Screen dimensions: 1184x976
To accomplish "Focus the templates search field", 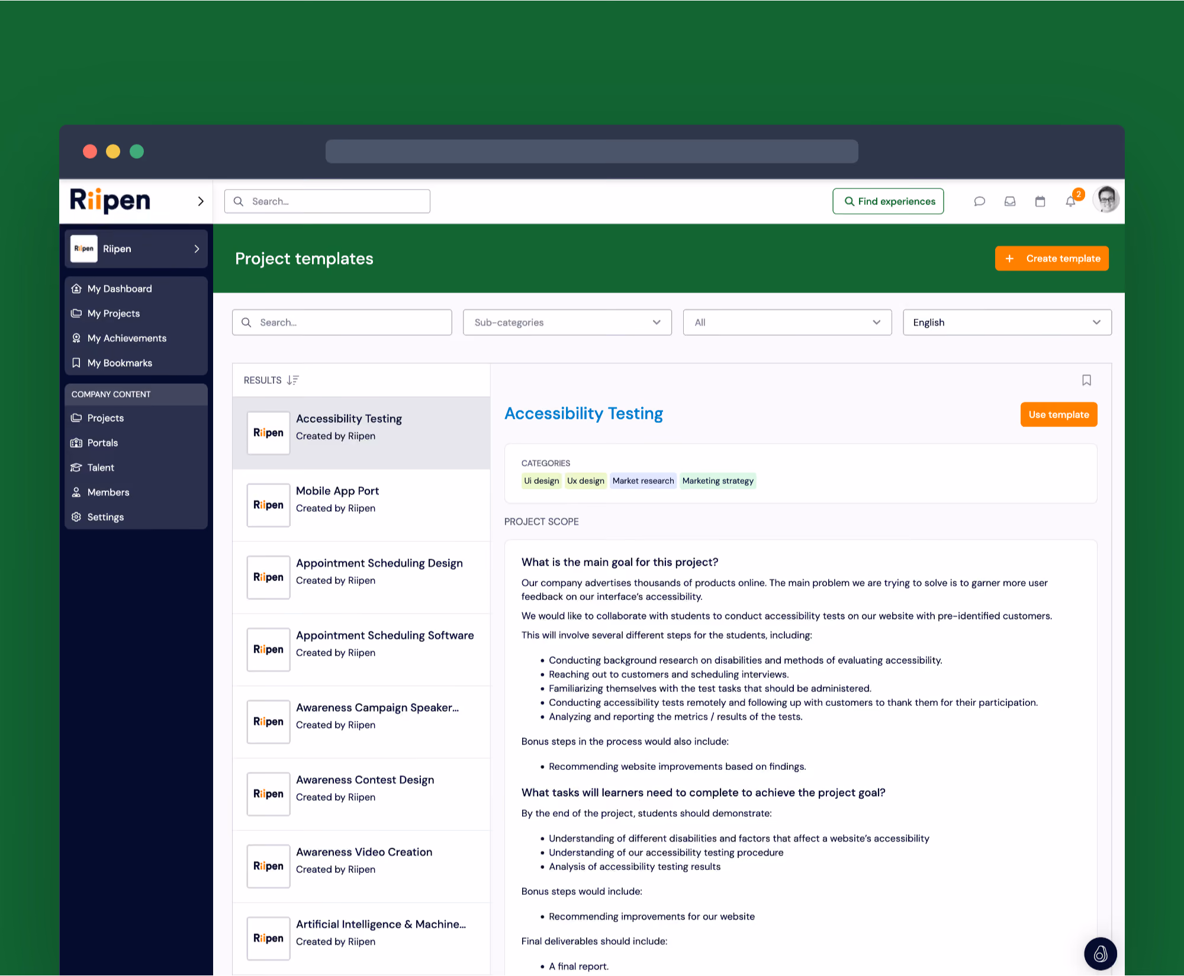I will [x=342, y=323].
